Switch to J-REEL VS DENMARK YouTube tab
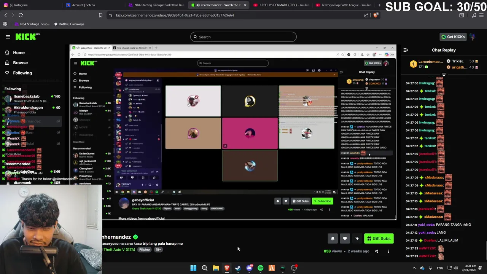The image size is (487, 274). (x=282, y=5)
